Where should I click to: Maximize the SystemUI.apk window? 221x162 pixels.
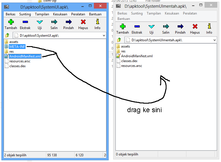tap(90, 6)
